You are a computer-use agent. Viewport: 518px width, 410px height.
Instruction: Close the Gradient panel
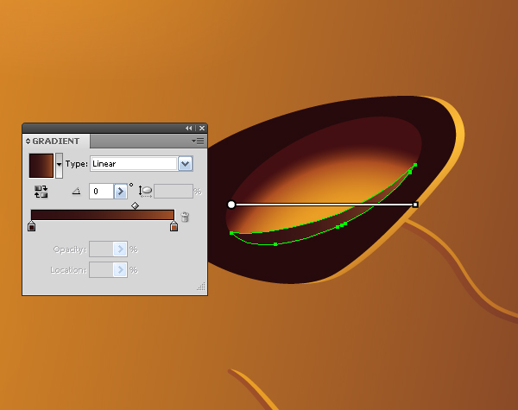(202, 129)
